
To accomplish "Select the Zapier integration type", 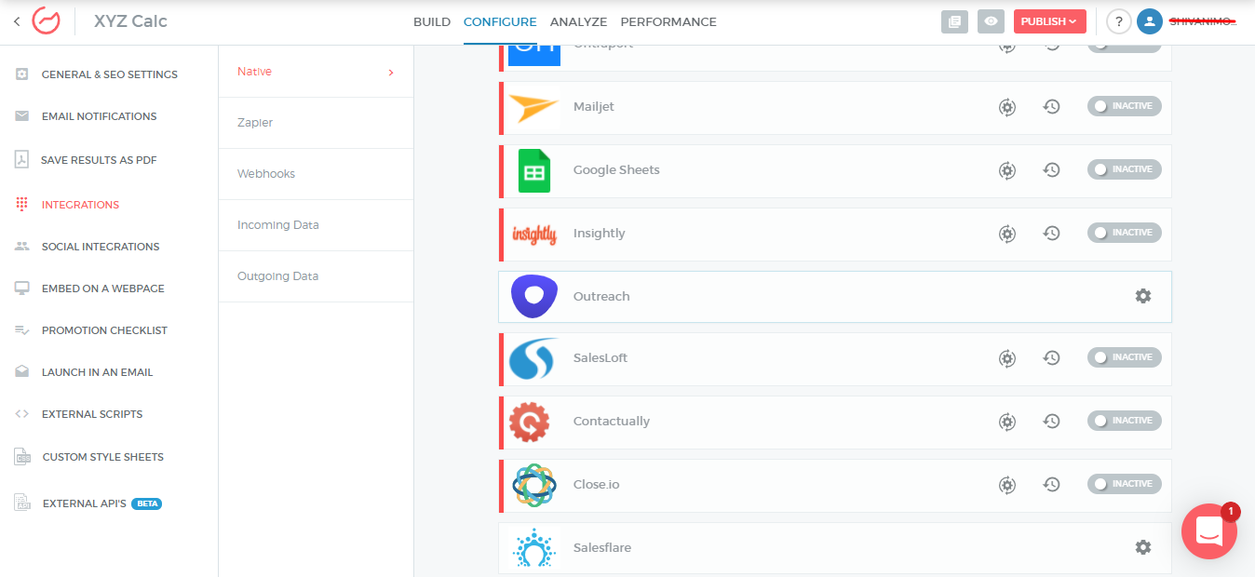I will coord(316,123).
